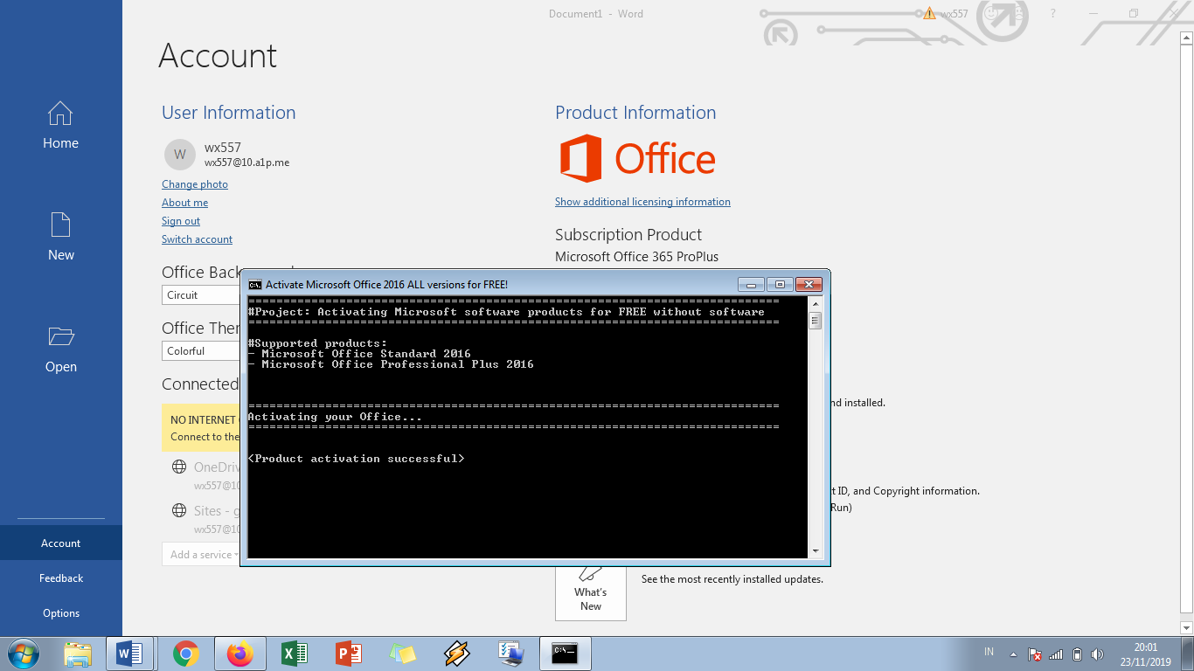Click the Sign out link
Screen dimensions: 1194x671
point(180,220)
